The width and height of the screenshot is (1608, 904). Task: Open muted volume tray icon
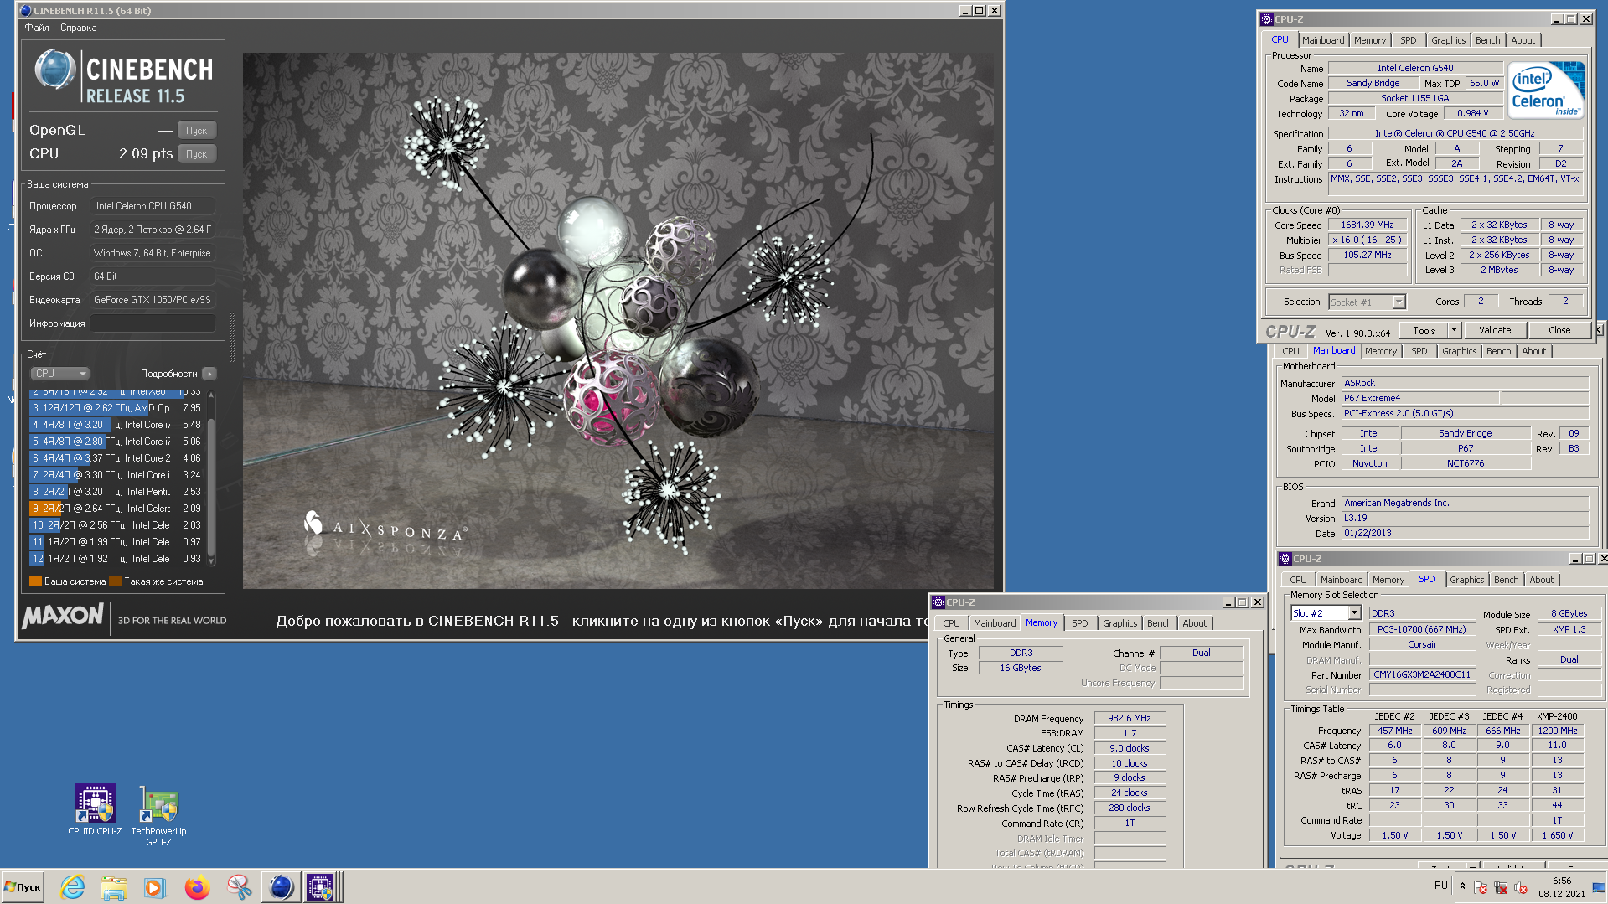click(1521, 887)
